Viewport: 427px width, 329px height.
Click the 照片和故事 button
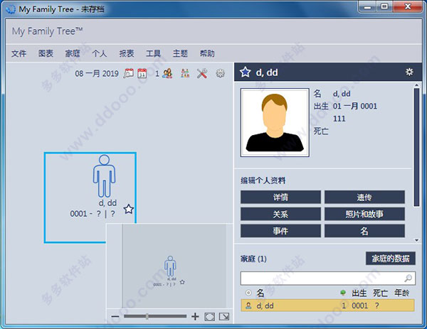(364, 214)
